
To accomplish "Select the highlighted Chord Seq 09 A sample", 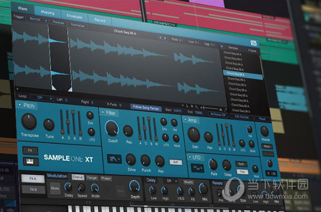I will pyautogui.click(x=243, y=74).
